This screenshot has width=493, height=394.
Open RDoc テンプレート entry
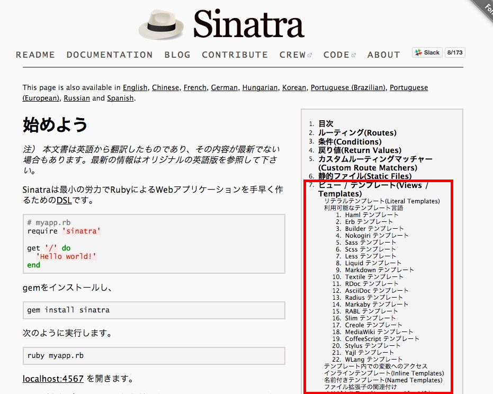[372, 284]
